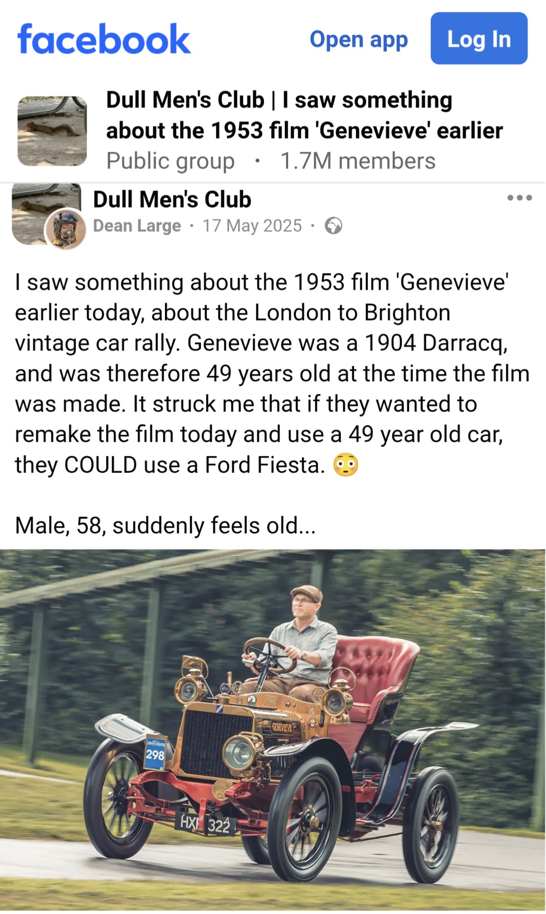Click the post text about Genevieve film
The height and width of the screenshot is (914, 546).
(x=272, y=374)
